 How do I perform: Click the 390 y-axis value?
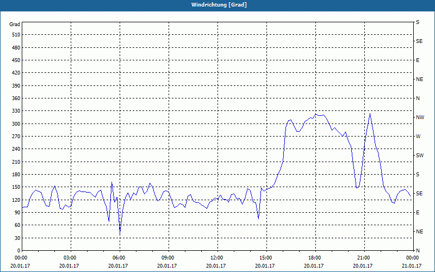16,86
